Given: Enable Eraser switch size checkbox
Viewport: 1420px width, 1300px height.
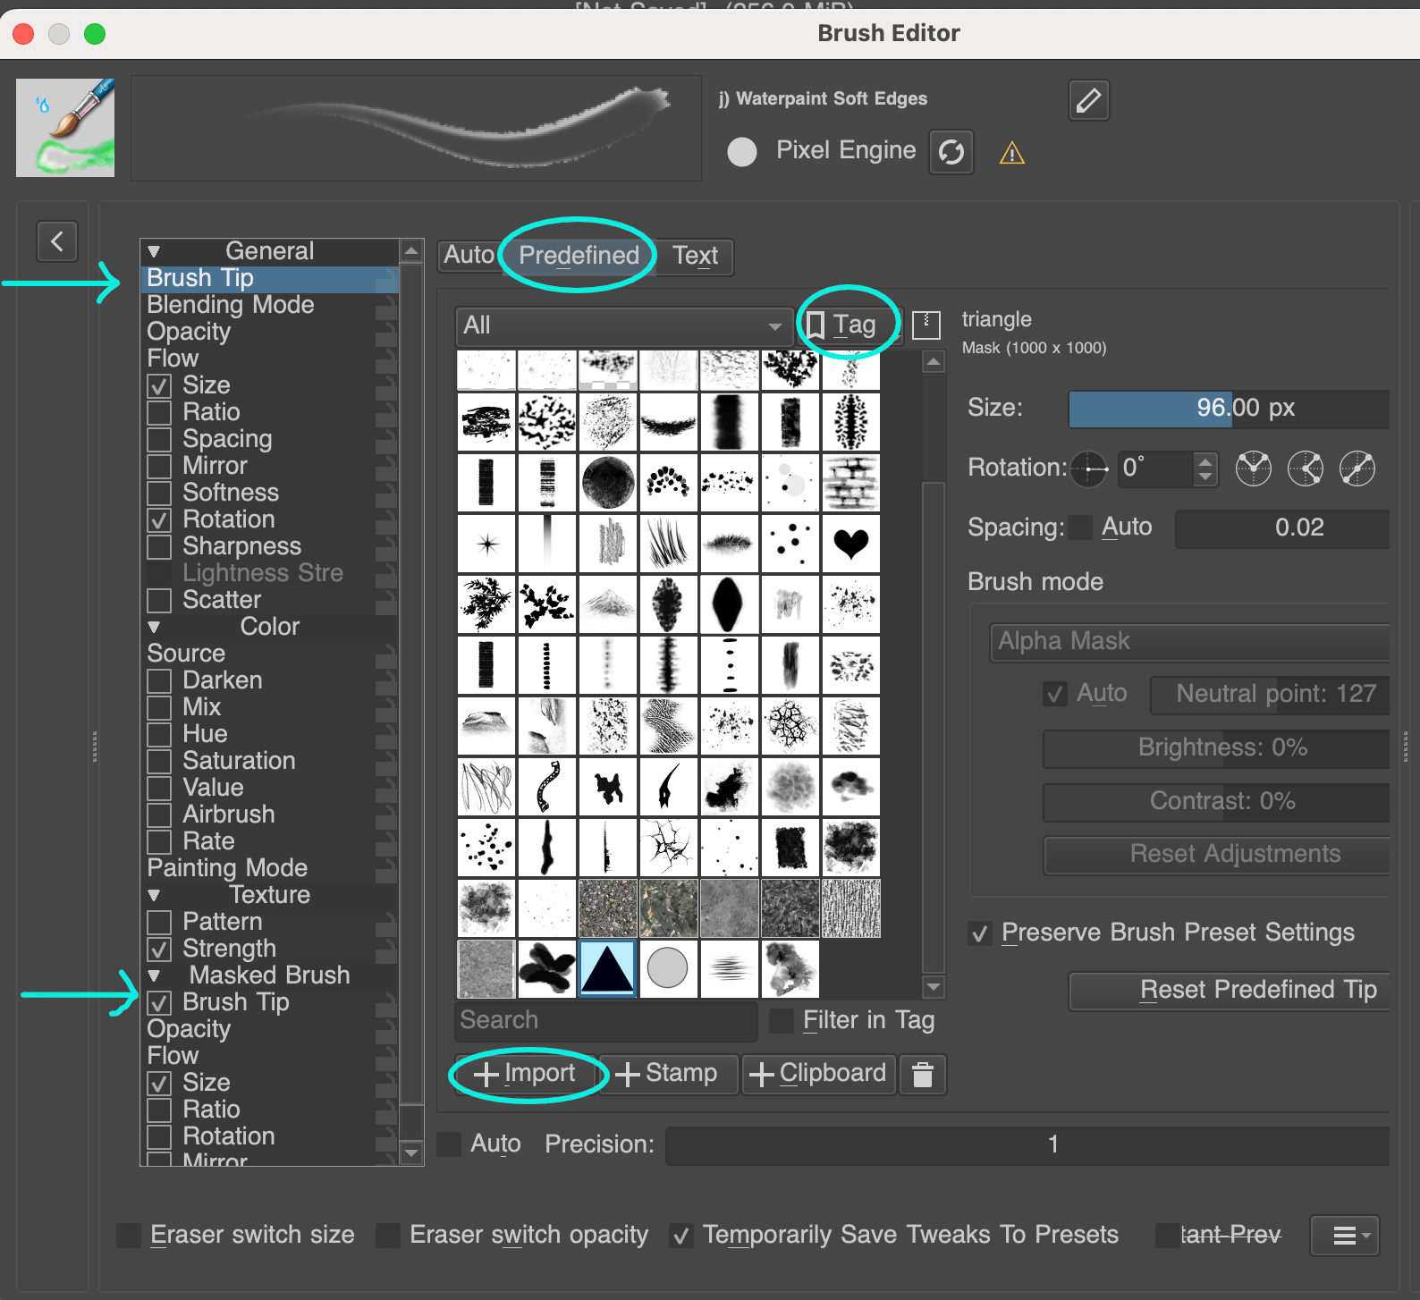Looking at the screenshot, I should point(130,1236).
